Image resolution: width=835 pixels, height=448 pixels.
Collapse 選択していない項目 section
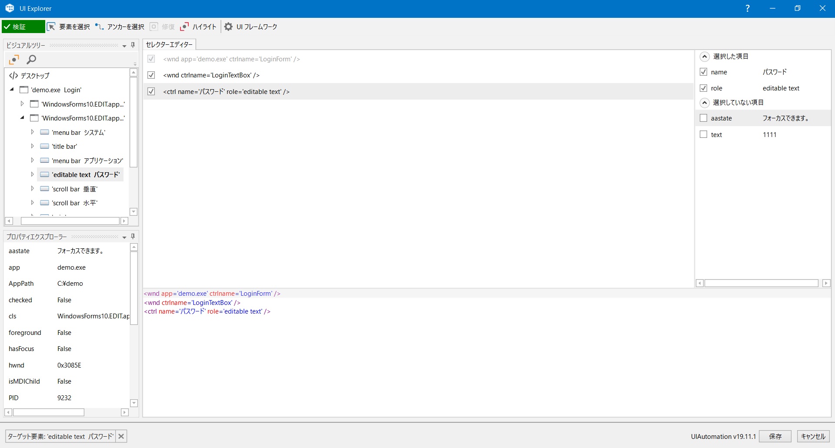click(705, 103)
